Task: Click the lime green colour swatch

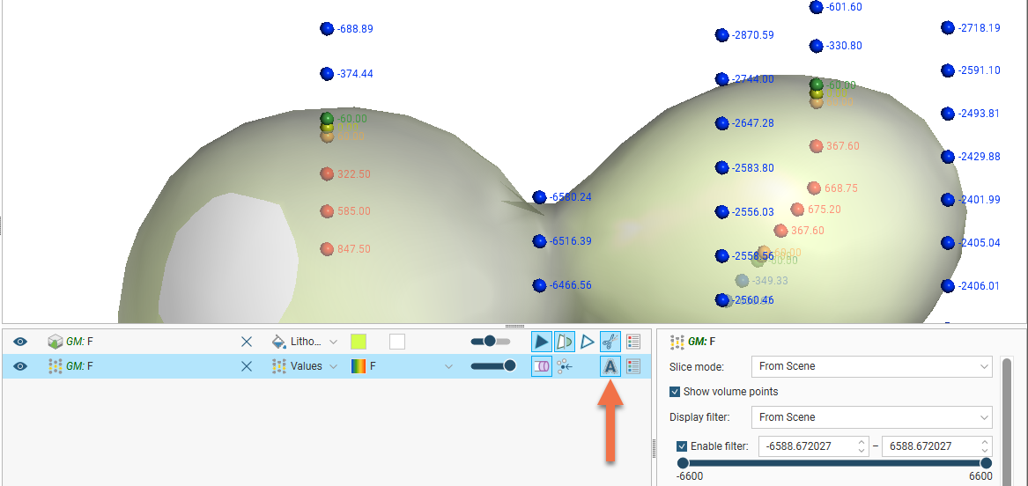Action: click(x=358, y=342)
